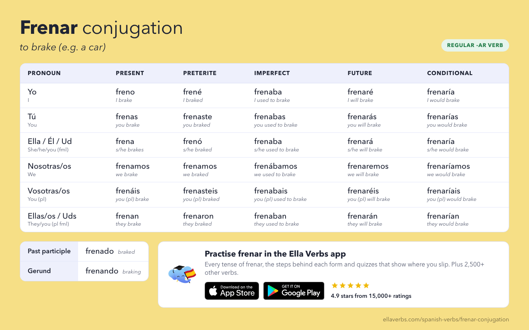Click the 4.9 stars from 15,000+ ratings text
The width and height of the screenshot is (529, 330).
coord(371,296)
